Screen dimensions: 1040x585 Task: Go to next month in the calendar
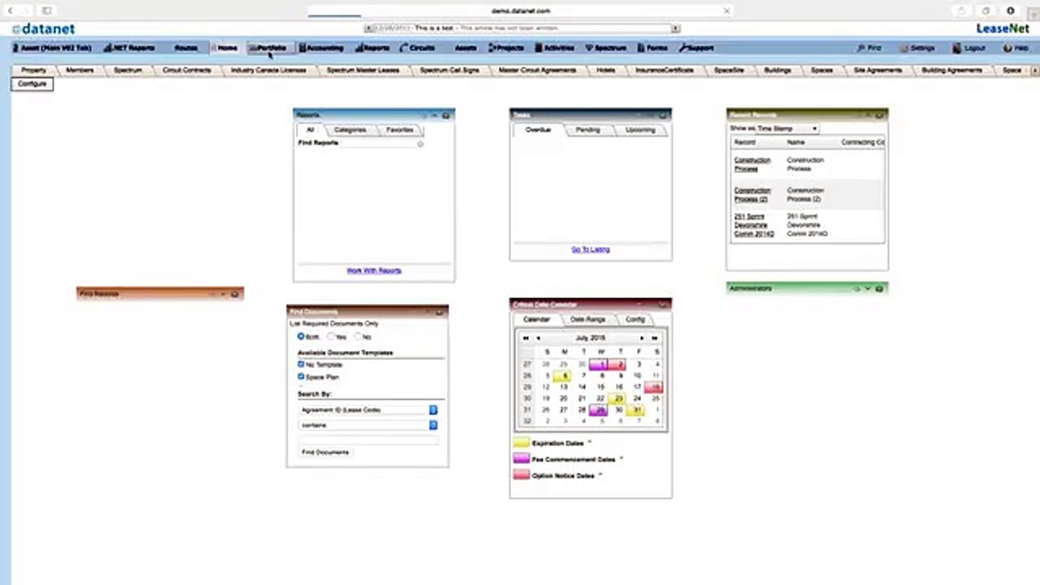tap(642, 338)
